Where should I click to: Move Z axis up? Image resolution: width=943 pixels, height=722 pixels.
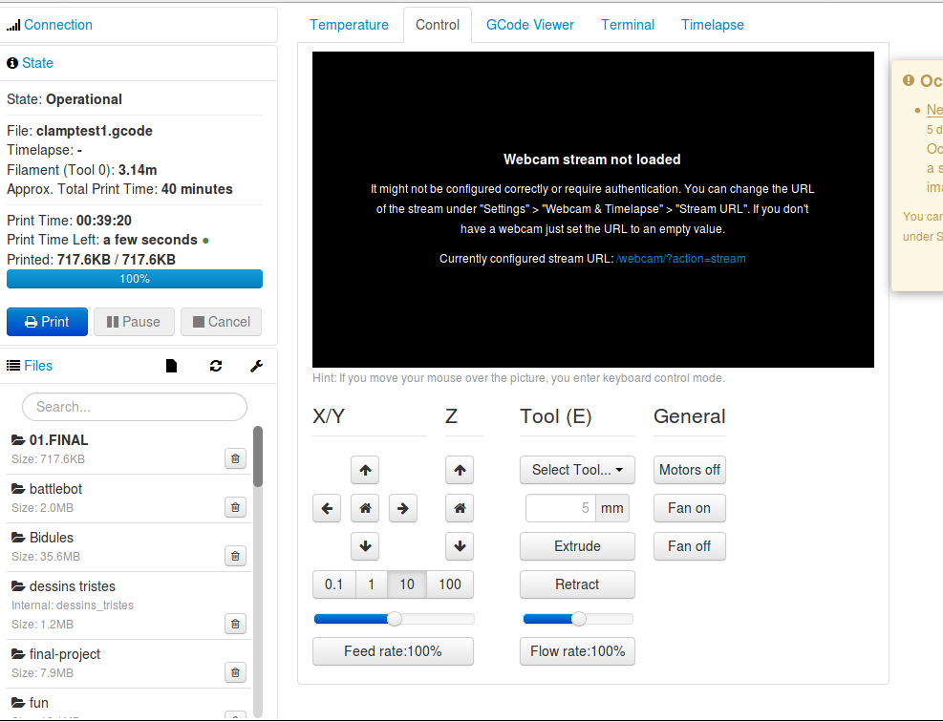tap(460, 470)
